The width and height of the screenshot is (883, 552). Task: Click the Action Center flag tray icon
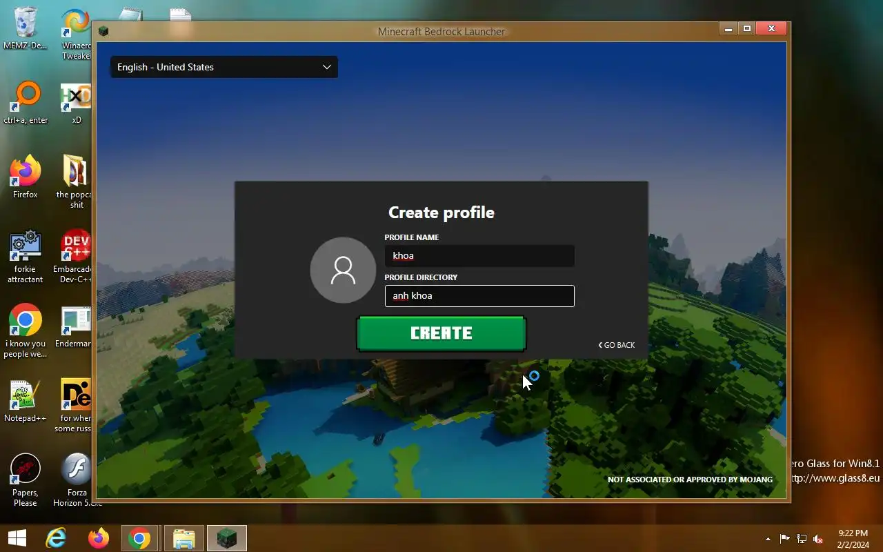785,539
